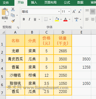Viewport: 96px width, 99px height.
Task: Expand the Copy options arrow
Action: (17, 15)
